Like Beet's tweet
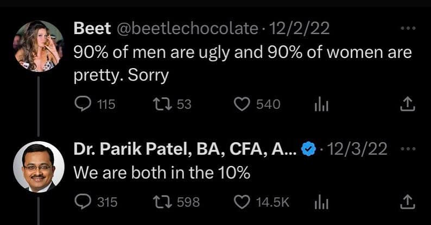Image resolution: width=431 pixels, height=225 pixels. [x=241, y=104]
